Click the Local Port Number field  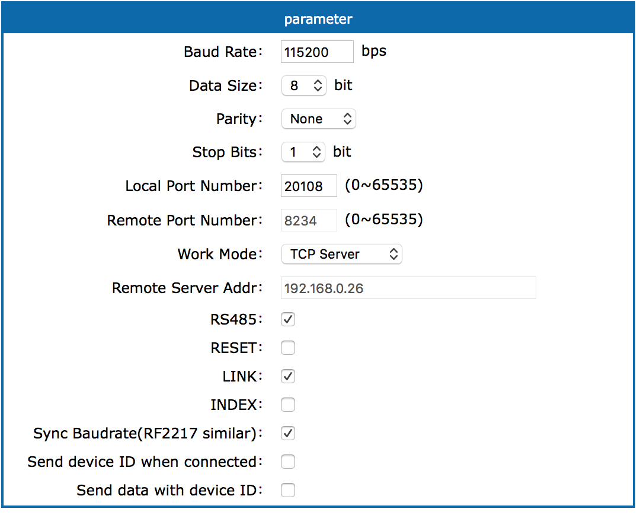tap(309, 186)
